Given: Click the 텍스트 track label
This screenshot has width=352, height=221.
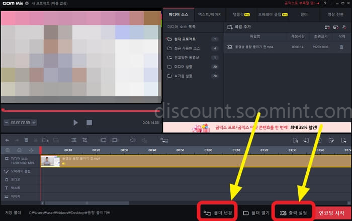Looking at the screenshot, I should (x=16, y=188).
